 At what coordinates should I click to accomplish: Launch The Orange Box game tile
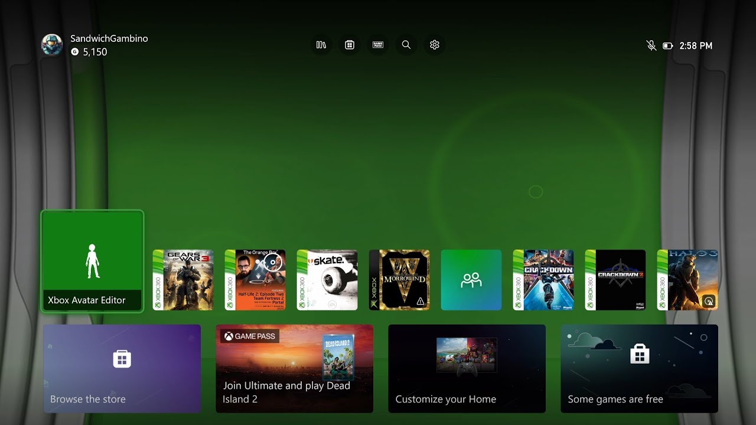pos(255,280)
